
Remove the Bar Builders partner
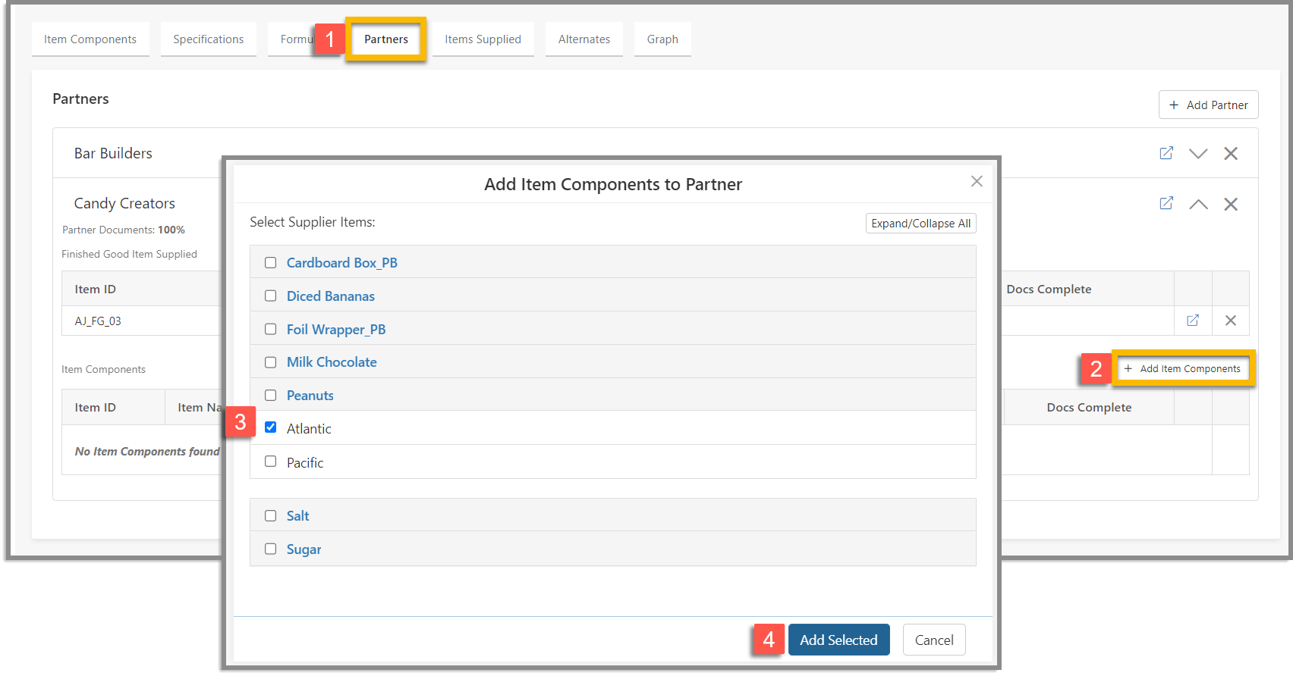pos(1231,154)
